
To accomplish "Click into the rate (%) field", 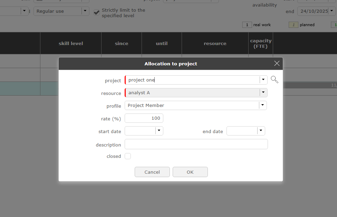I will click(x=144, y=118).
